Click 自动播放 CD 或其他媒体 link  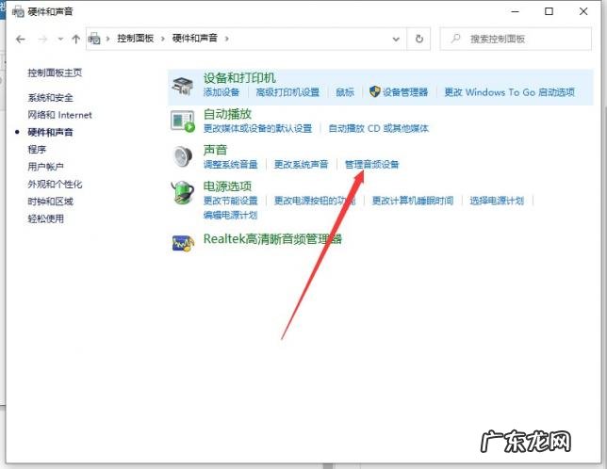pos(379,128)
